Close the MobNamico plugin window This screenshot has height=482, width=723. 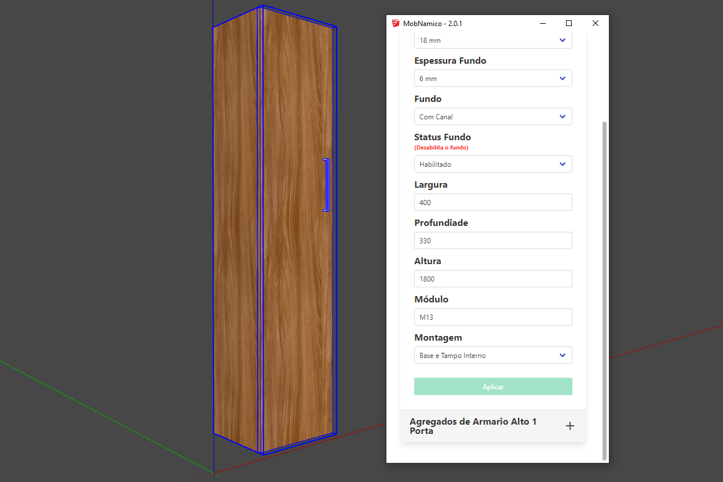595,24
